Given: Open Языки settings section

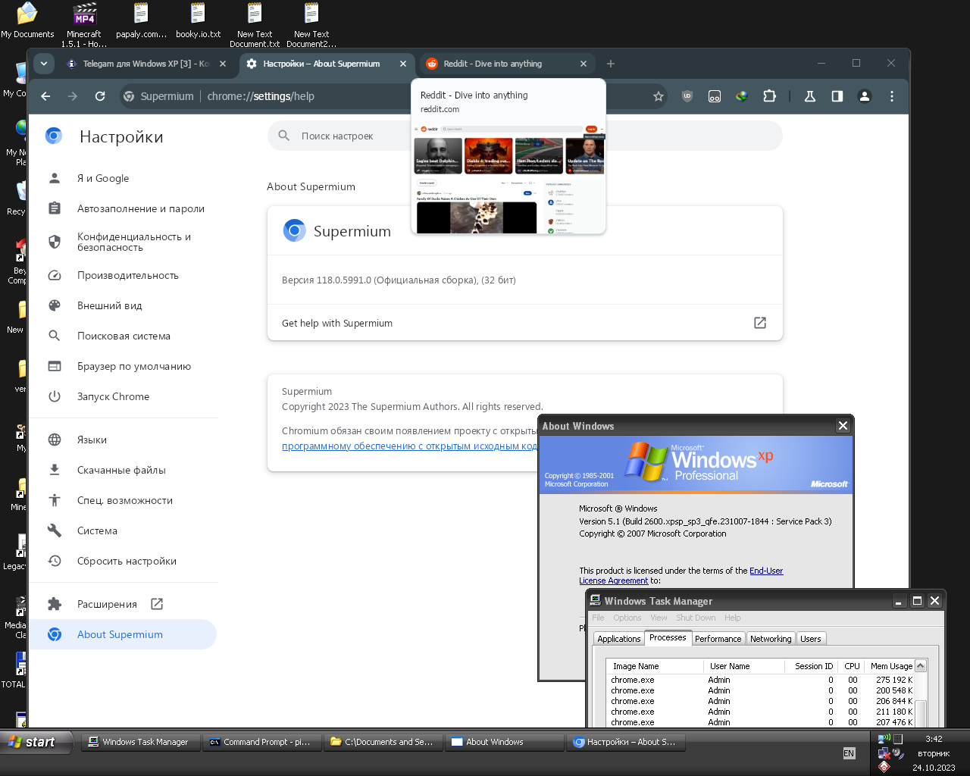Looking at the screenshot, I should click(x=123, y=440).
